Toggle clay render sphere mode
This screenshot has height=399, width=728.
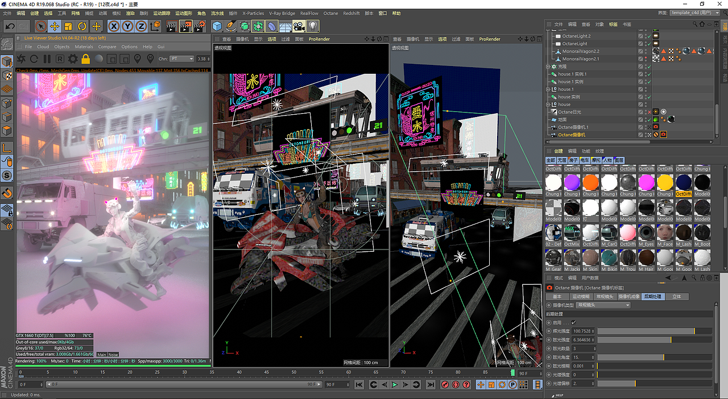[98, 59]
